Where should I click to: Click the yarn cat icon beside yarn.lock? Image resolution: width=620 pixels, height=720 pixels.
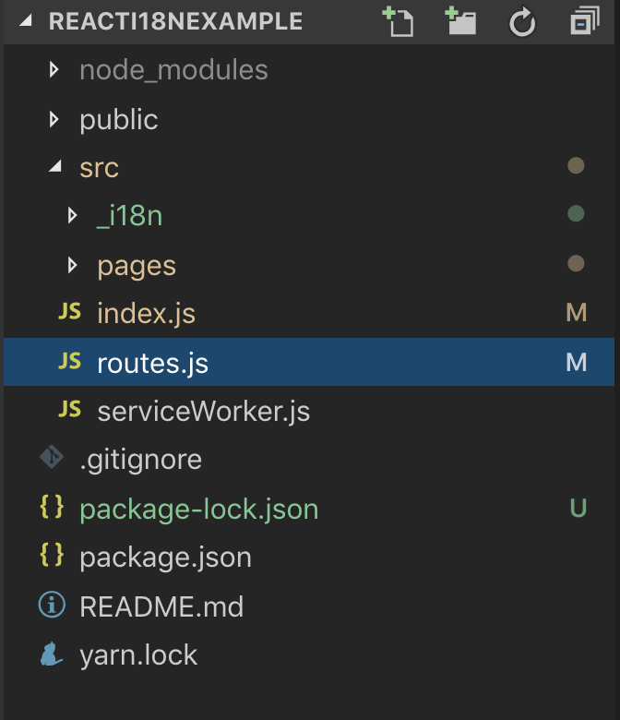click(51, 654)
